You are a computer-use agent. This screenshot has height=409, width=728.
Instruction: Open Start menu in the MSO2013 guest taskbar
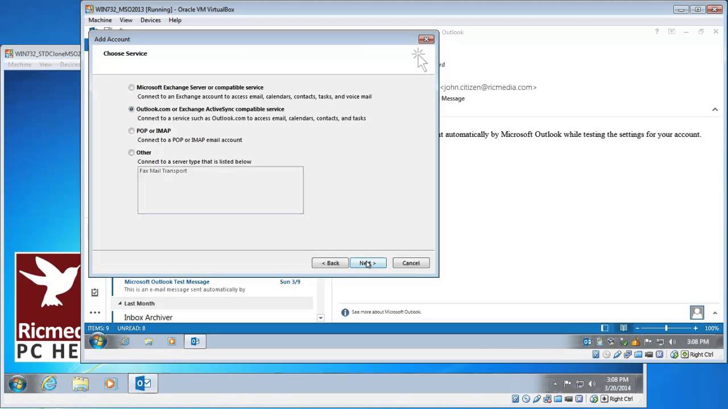point(98,341)
